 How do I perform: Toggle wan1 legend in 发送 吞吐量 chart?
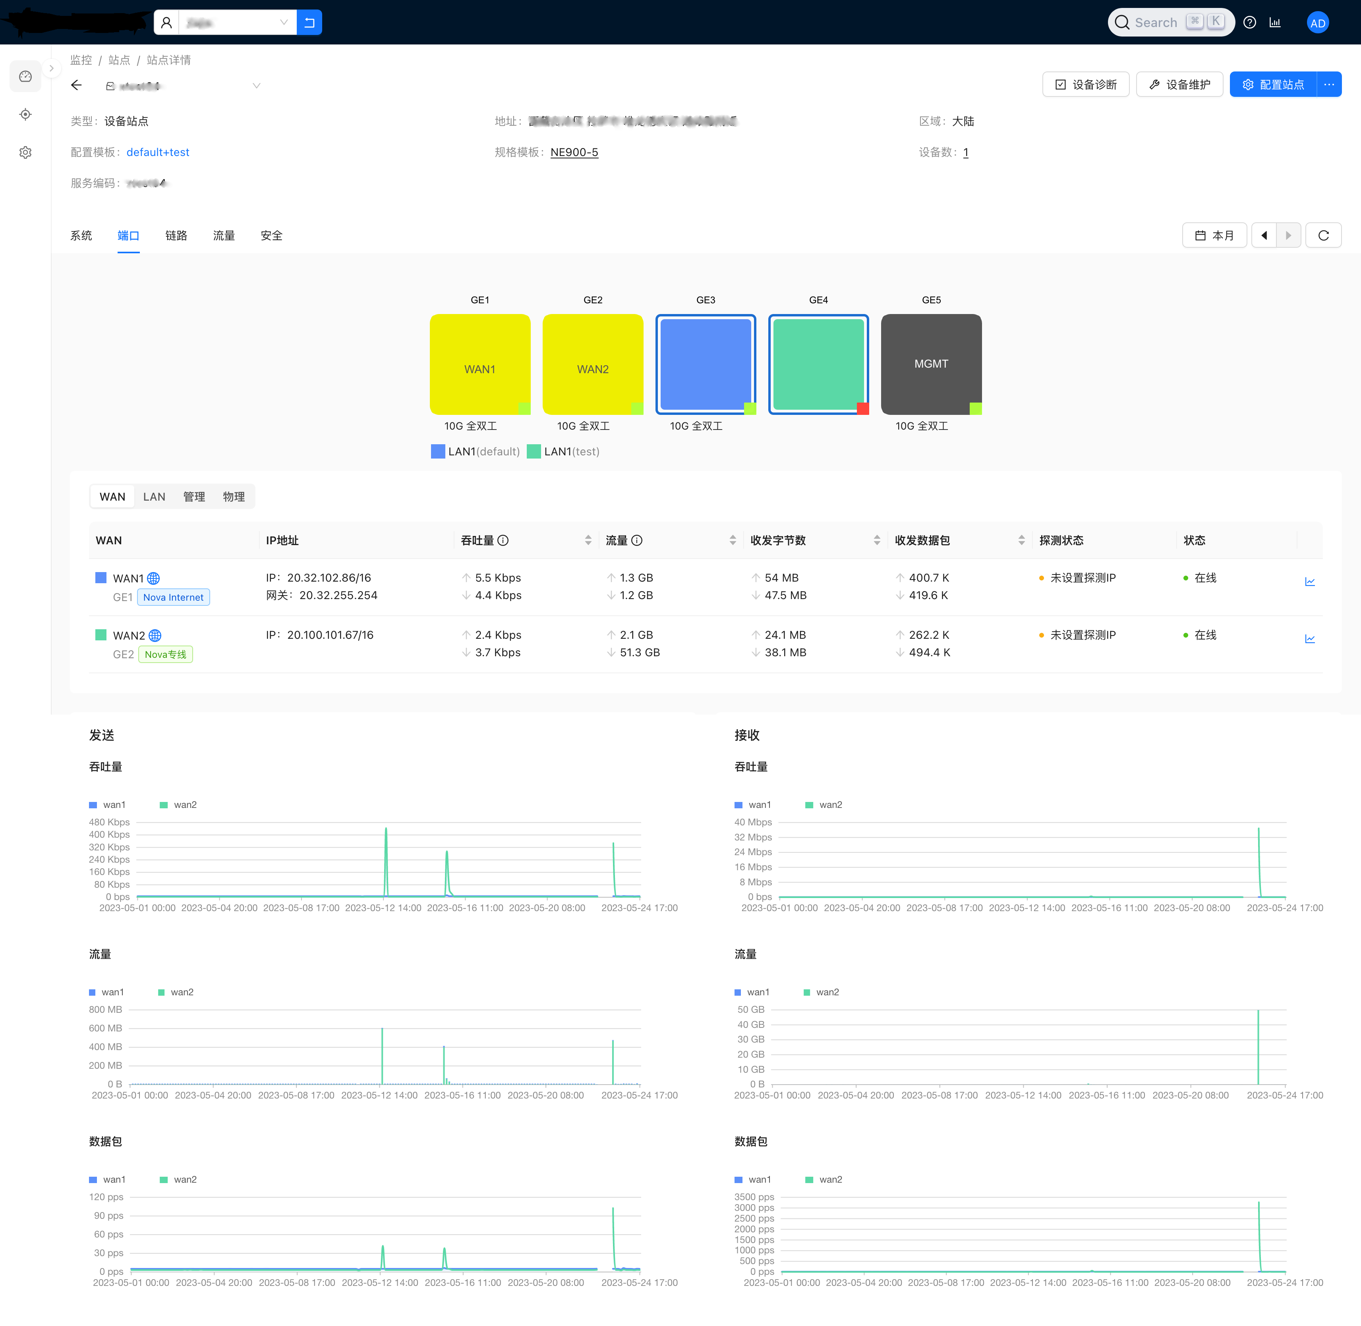[107, 804]
